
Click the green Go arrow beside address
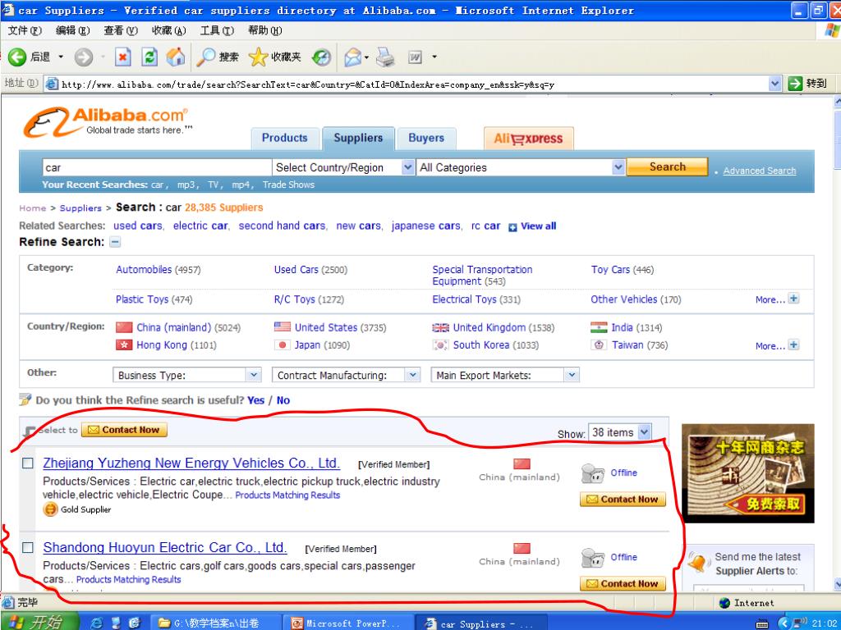point(795,84)
